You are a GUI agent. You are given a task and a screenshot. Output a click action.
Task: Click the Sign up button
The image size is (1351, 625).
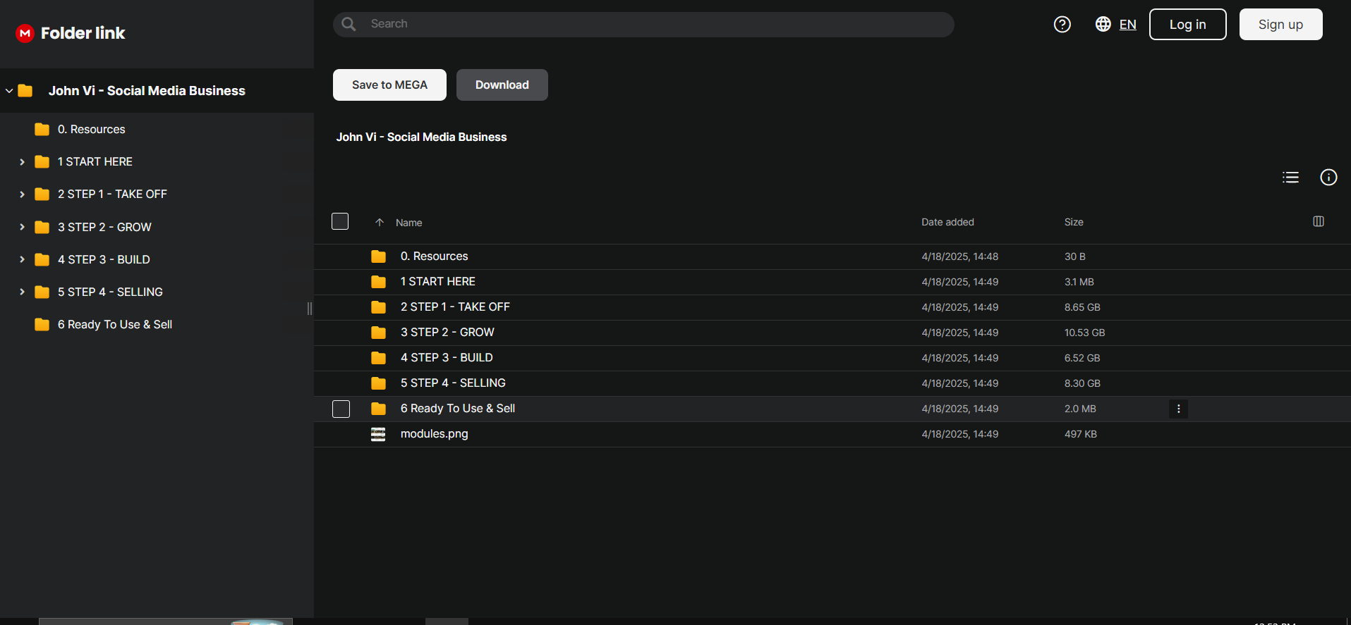[x=1281, y=25]
